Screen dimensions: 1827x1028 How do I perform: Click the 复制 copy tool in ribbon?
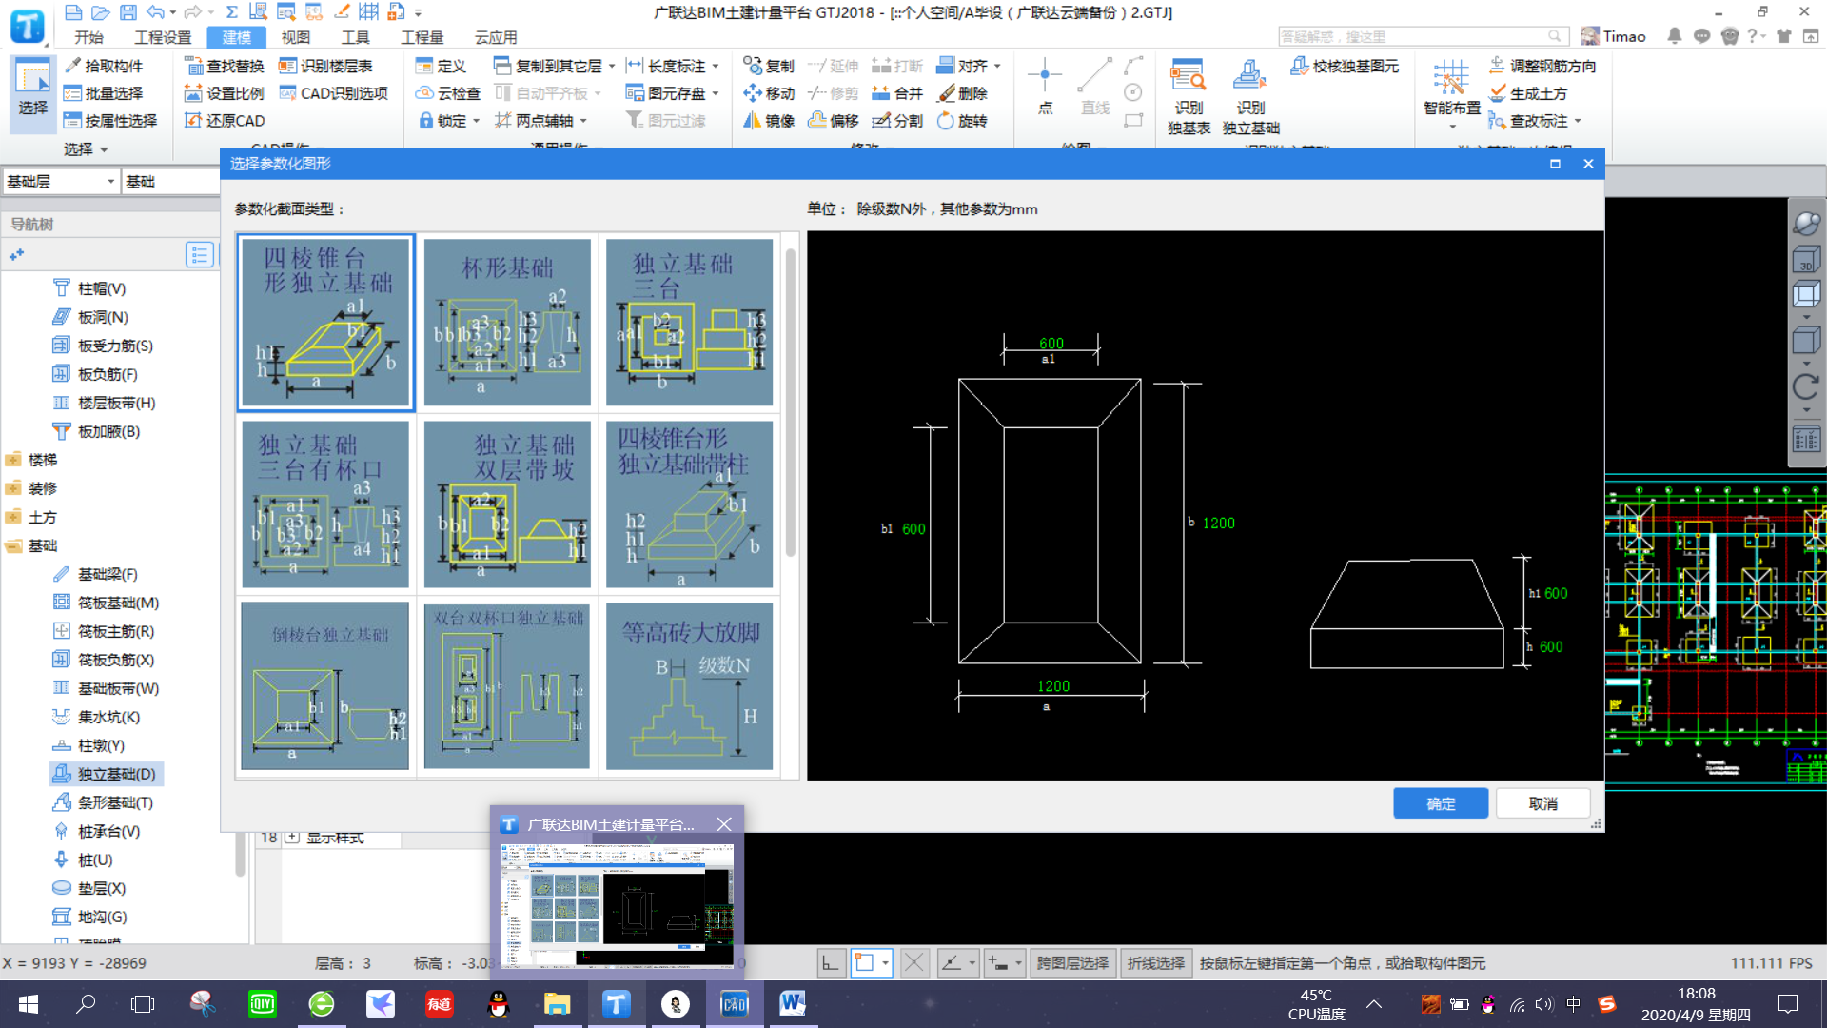[x=769, y=66]
